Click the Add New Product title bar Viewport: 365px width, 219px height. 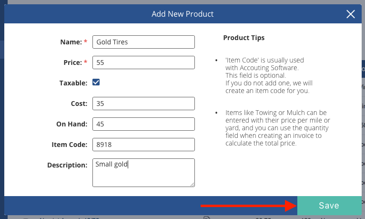coord(182,14)
